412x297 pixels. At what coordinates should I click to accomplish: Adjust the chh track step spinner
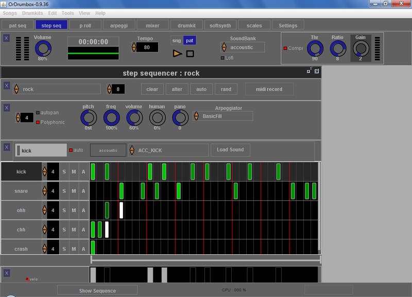[x=44, y=230]
